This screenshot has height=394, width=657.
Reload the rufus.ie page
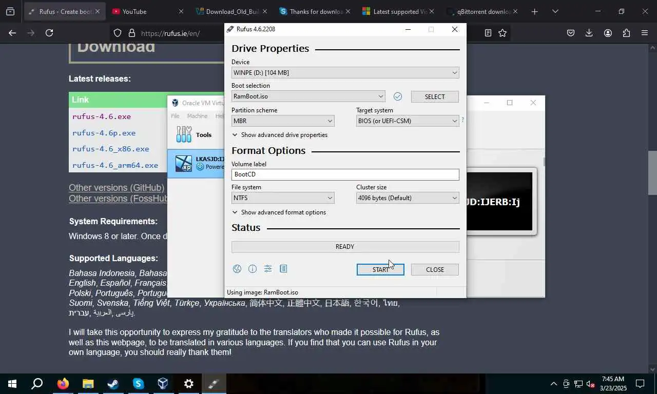click(49, 33)
